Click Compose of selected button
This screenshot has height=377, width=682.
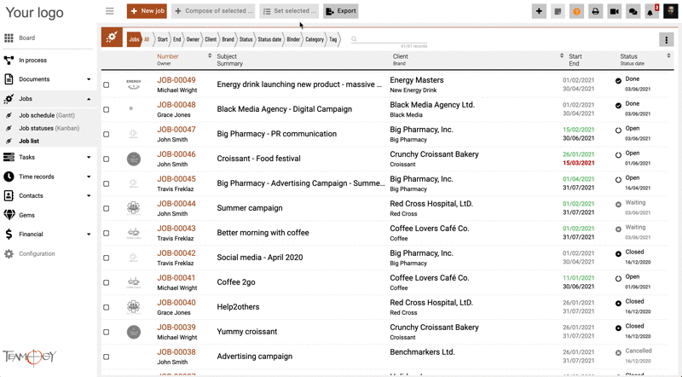213,11
